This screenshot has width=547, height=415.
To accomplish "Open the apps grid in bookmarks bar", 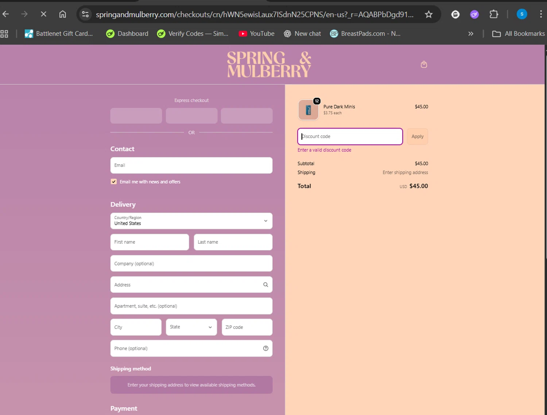I will (x=4, y=34).
